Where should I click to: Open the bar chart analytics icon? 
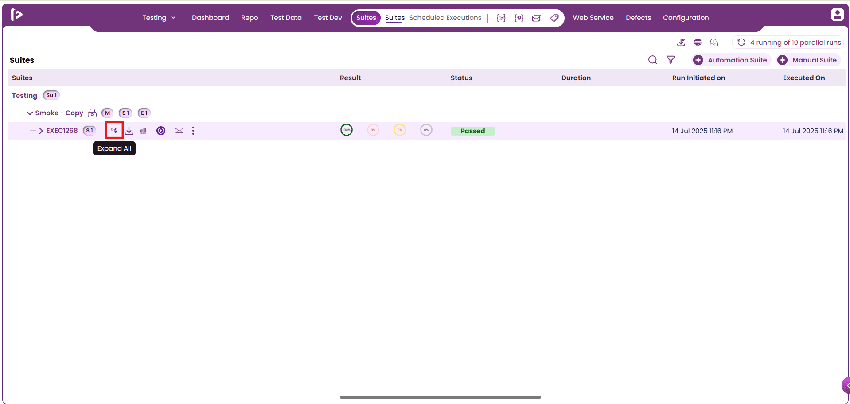coord(143,131)
